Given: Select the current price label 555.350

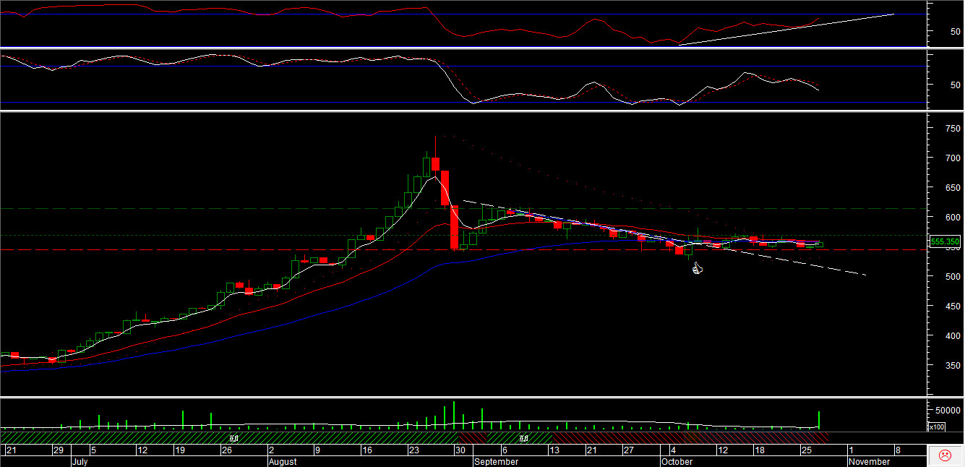Looking at the screenshot, I should (x=945, y=241).
